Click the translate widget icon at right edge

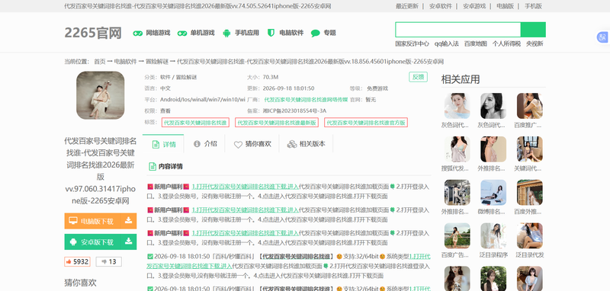[x=602, y=37]
